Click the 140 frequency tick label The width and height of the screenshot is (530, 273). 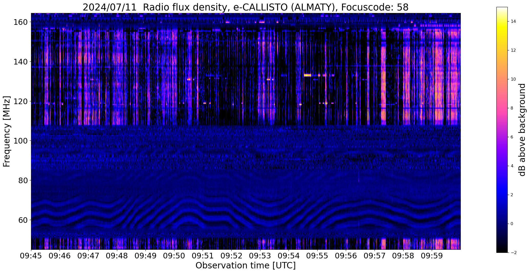click(21, 62)
